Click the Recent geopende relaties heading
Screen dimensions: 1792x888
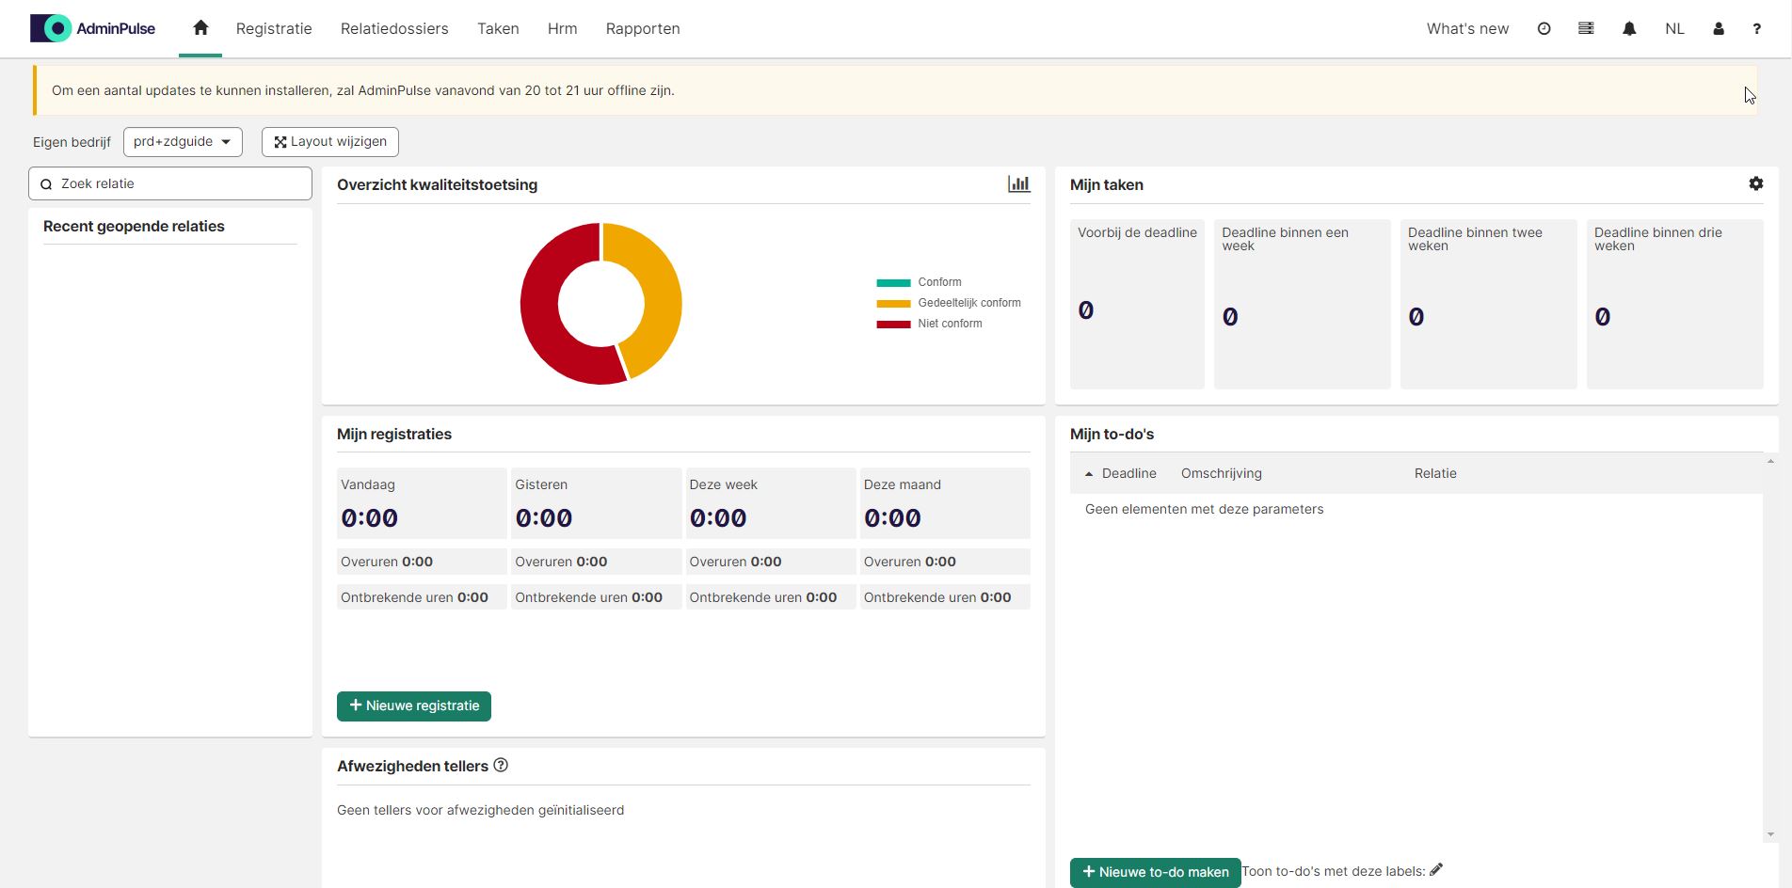tap(134, 227)
